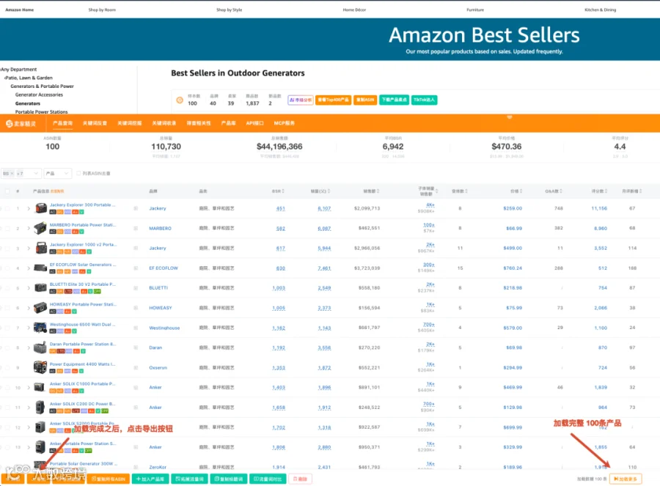Screen dimensions: 660x486
Task: Switch to the 产品查询 product research tab
Action: (63, 123)
